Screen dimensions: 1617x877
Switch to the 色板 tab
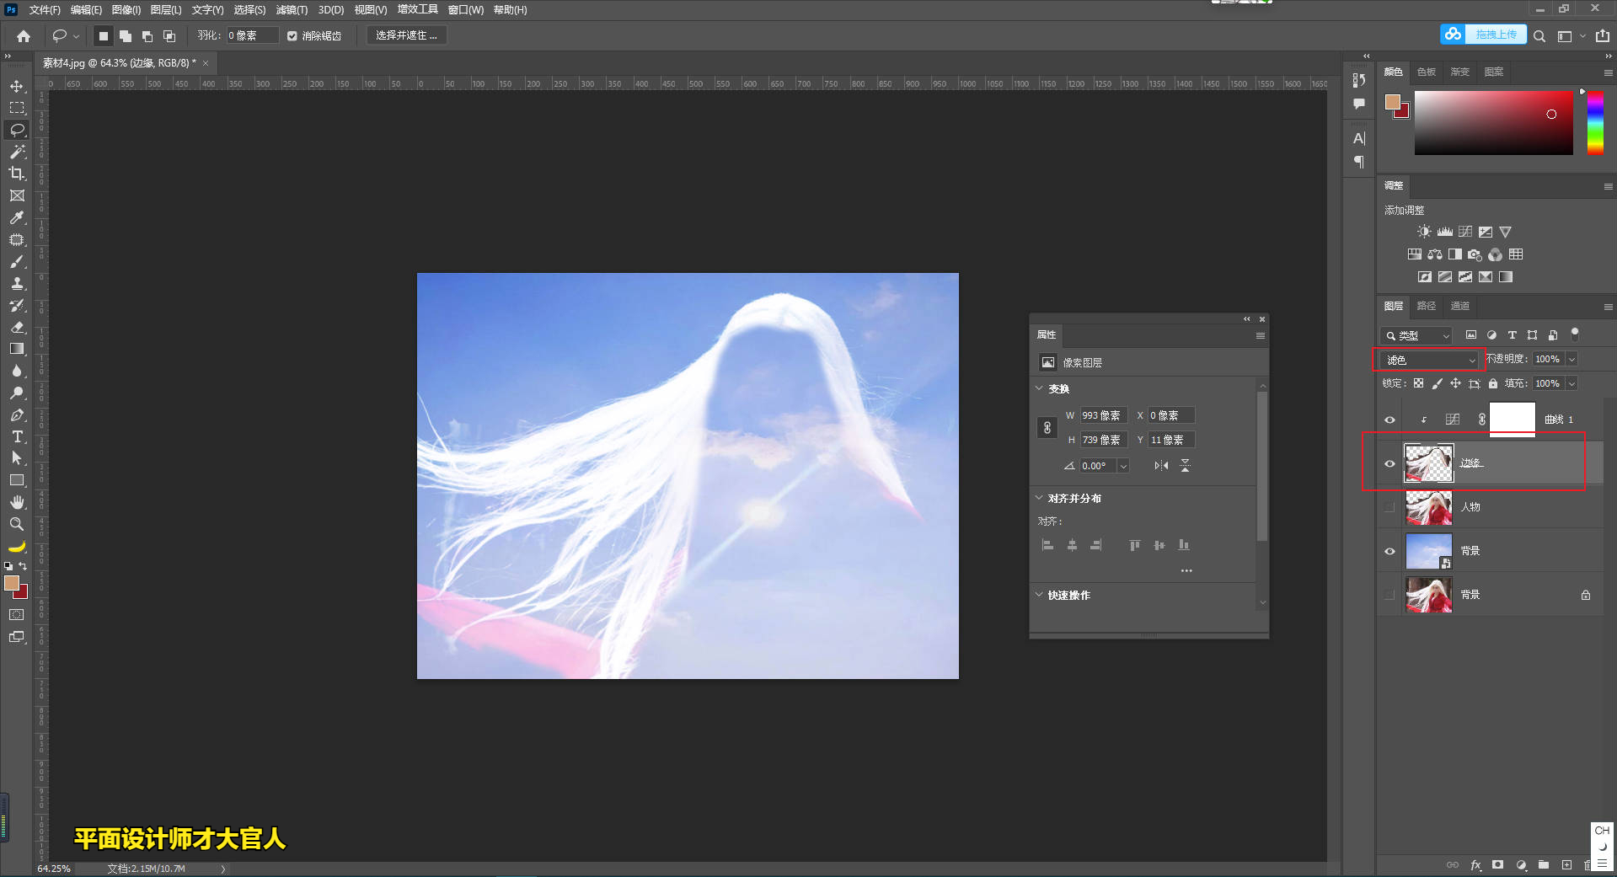pos(1427,72)
